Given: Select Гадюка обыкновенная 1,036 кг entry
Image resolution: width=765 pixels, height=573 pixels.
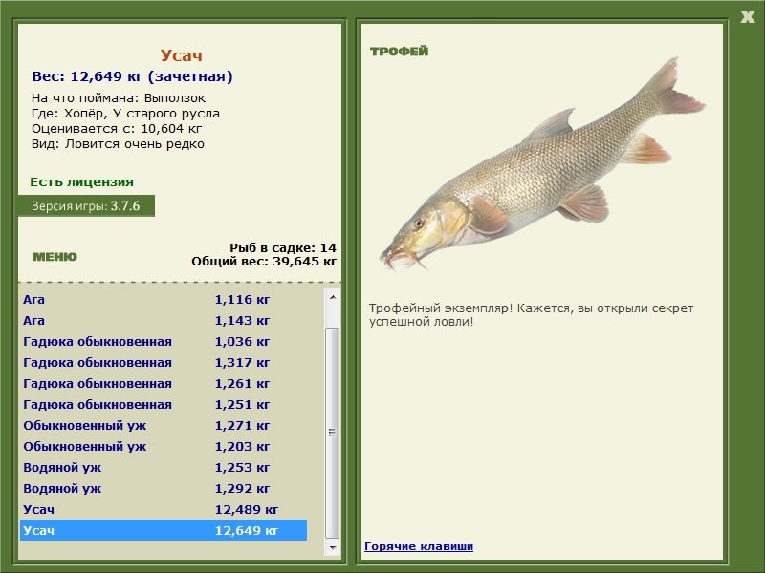Looking at the screenshot, I should [x=164, y=341].
